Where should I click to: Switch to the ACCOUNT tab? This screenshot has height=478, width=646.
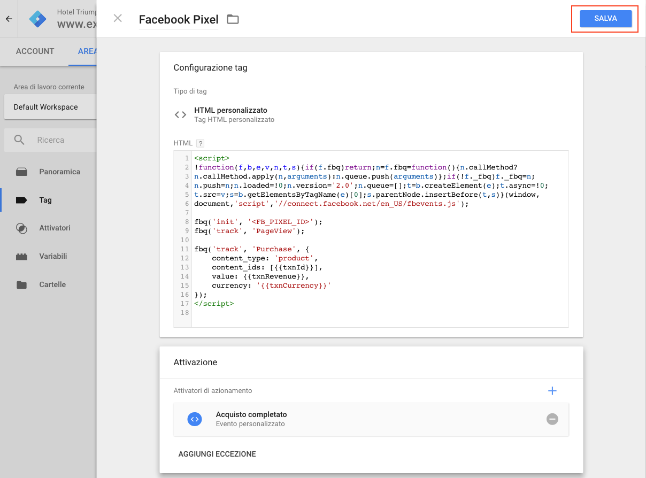[x=35, y=51]
